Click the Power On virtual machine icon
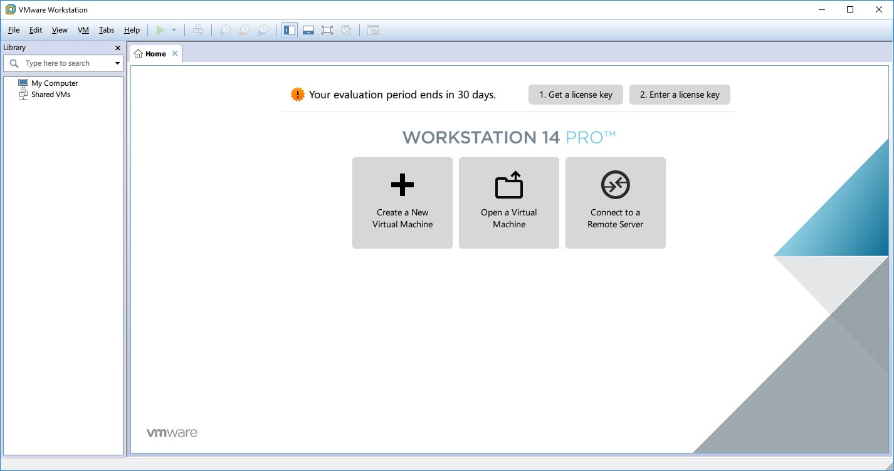This screenshot has height=471, width=894. 160,29
